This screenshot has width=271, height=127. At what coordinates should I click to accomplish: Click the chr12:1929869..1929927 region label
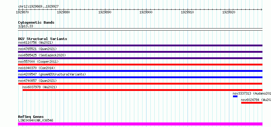38,6
